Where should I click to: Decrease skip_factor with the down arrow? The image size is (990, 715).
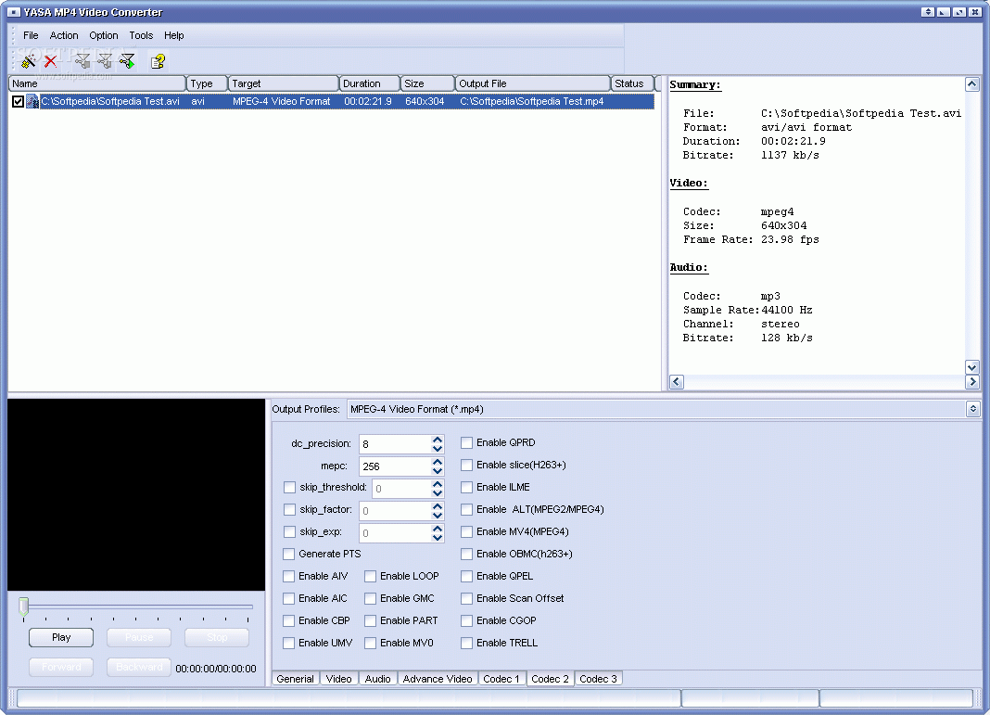[x=438, y=516]
